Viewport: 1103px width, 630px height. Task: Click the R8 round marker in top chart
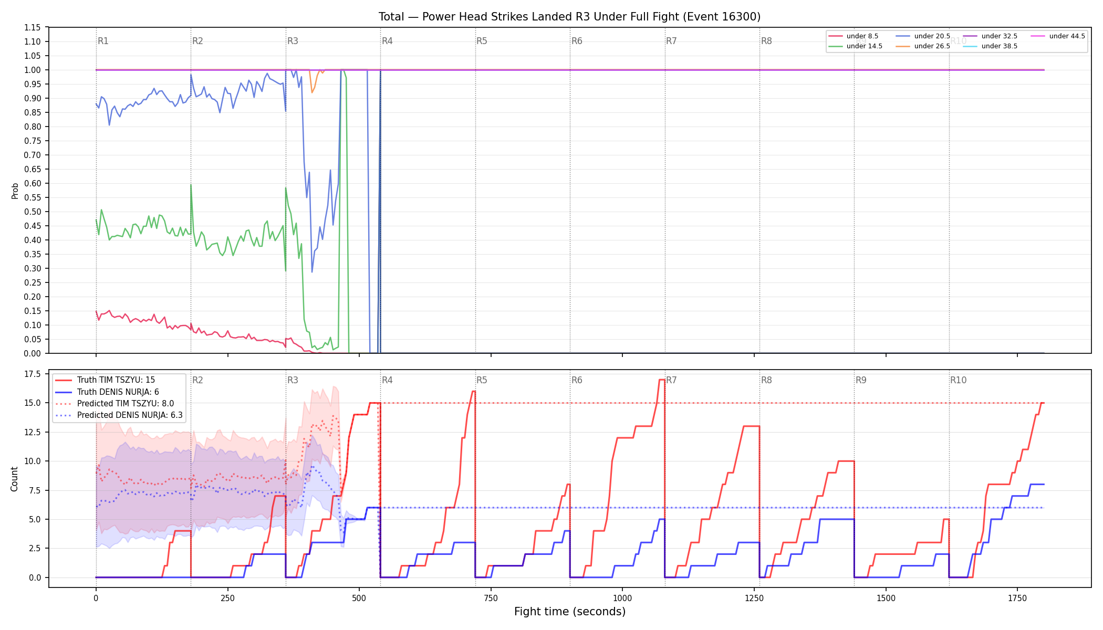coord(766,41)
